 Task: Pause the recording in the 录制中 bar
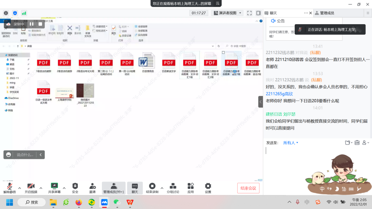[32, 24]
